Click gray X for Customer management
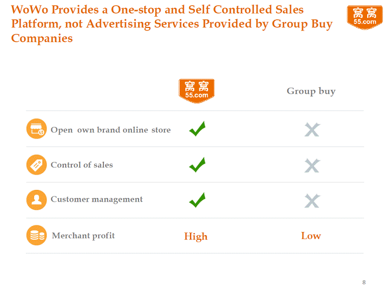The image size is (386, 297). click(x=312, y=201)
